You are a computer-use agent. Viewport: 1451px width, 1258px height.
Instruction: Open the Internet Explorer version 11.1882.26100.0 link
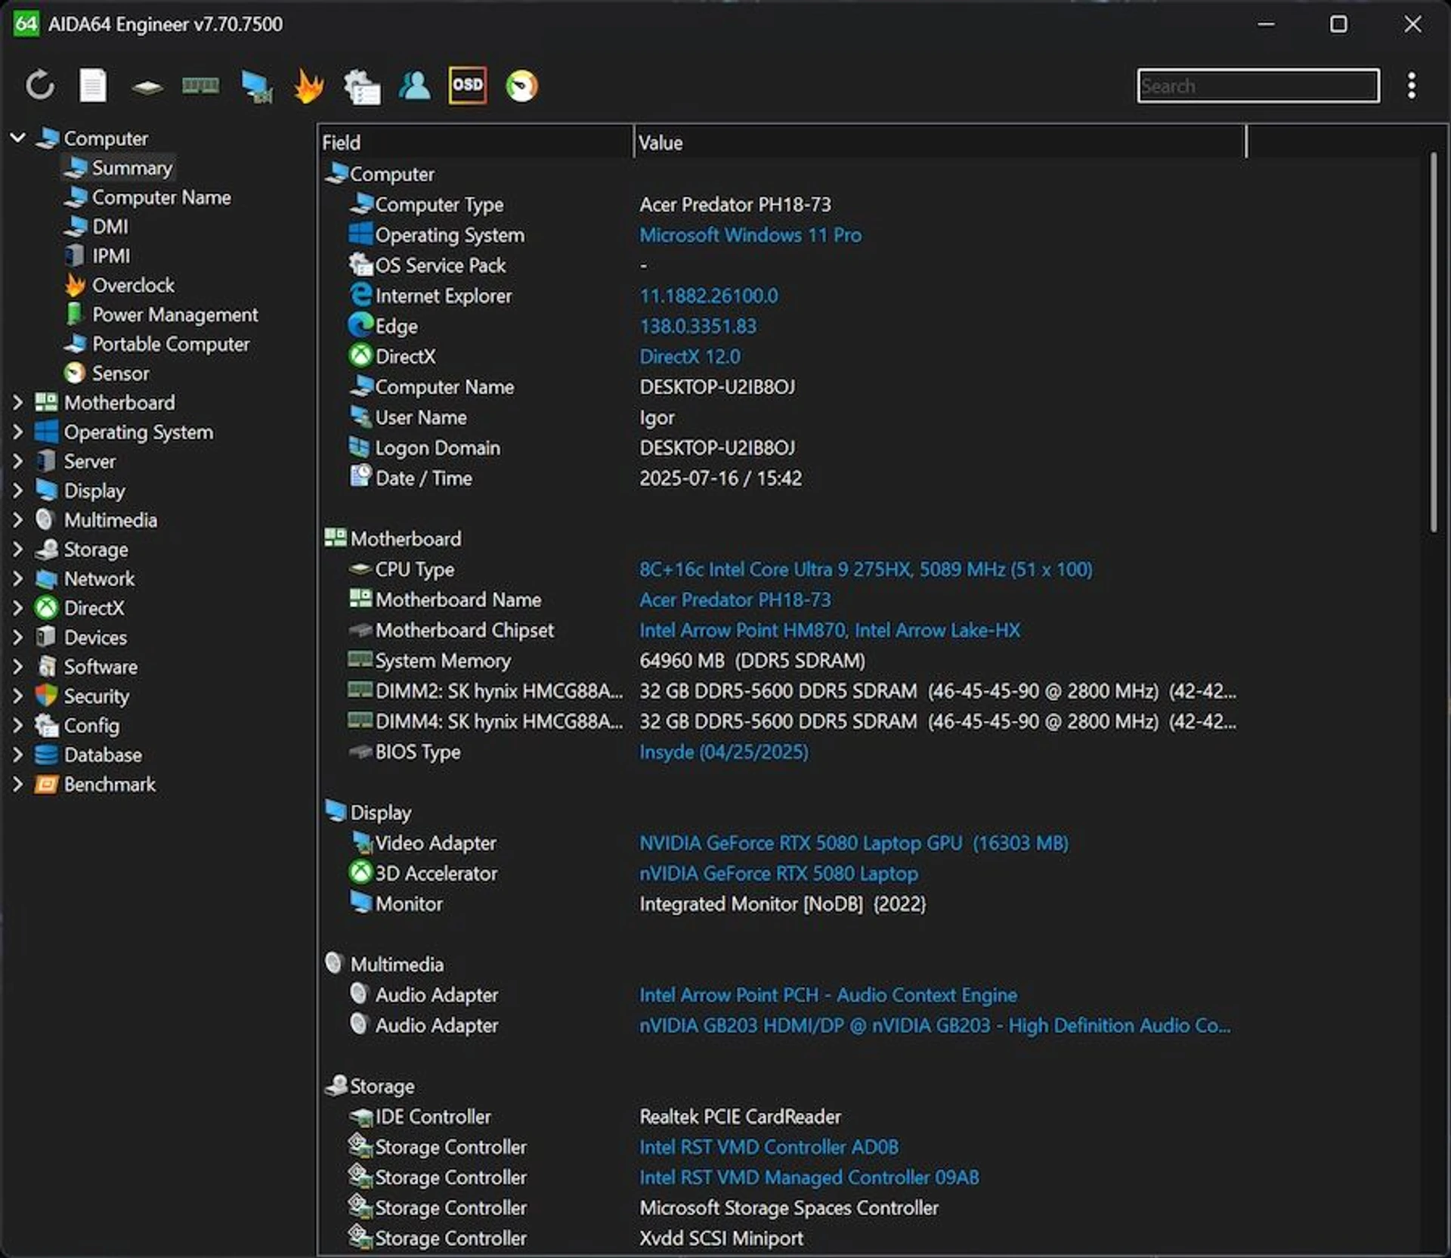(709, 296)
